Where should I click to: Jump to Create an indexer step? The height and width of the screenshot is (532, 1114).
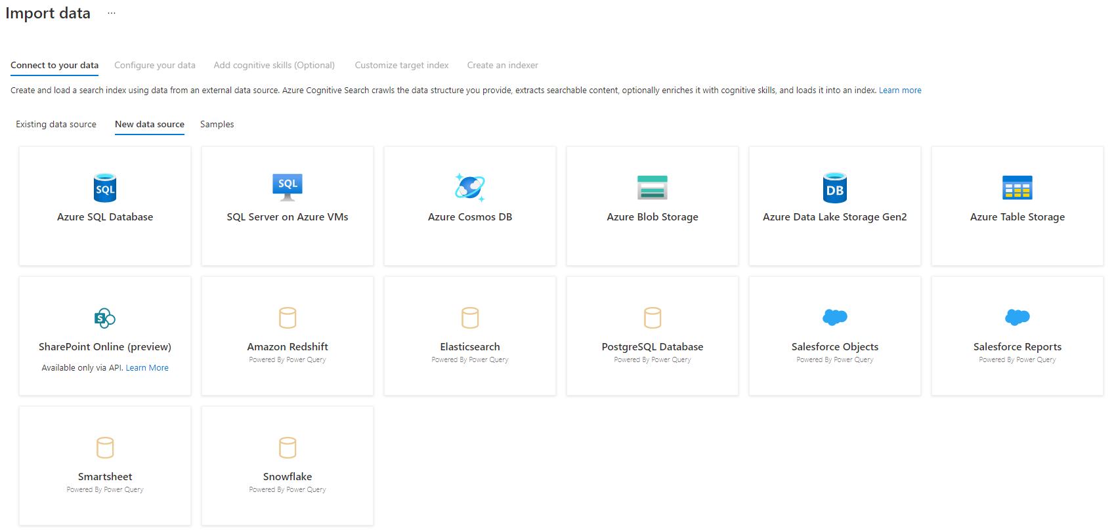(x=503, y=65)
